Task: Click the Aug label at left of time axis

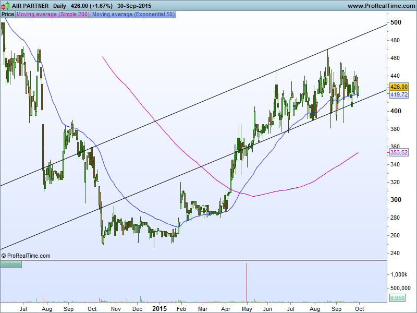Action: (x=47, y=309)
